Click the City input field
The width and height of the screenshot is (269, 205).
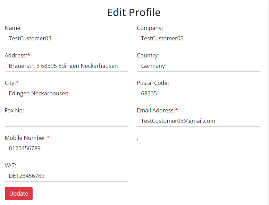coord(66,93)
